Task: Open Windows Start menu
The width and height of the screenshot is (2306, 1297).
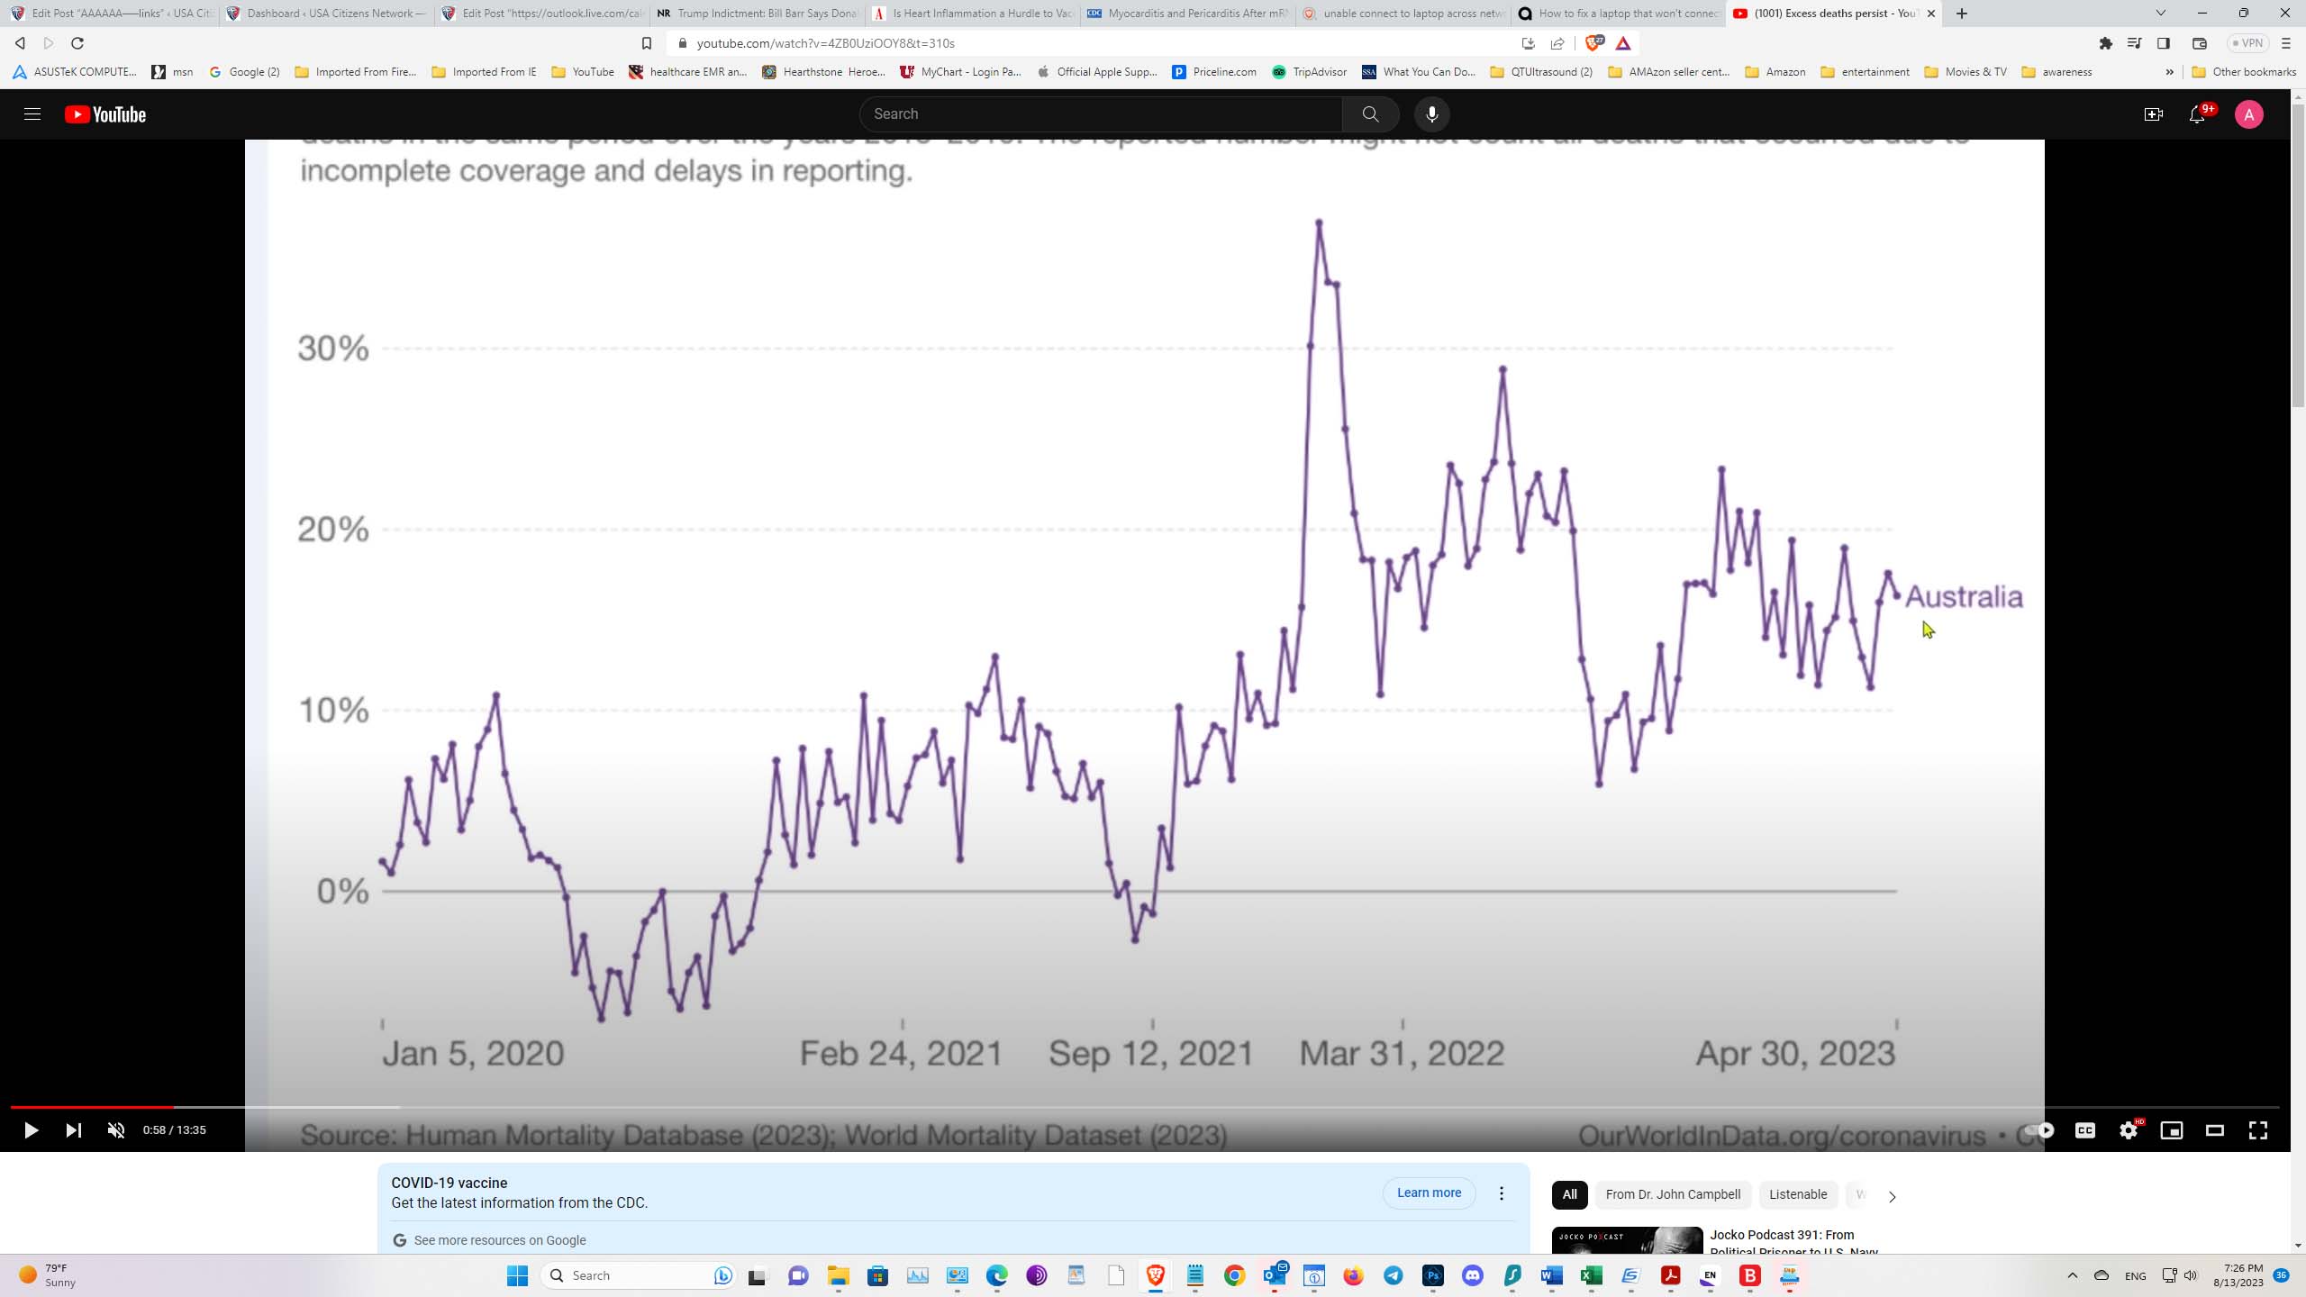Action: [517, 1275]
